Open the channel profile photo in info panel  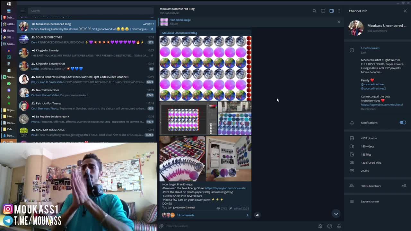click(x=356, y=28)
